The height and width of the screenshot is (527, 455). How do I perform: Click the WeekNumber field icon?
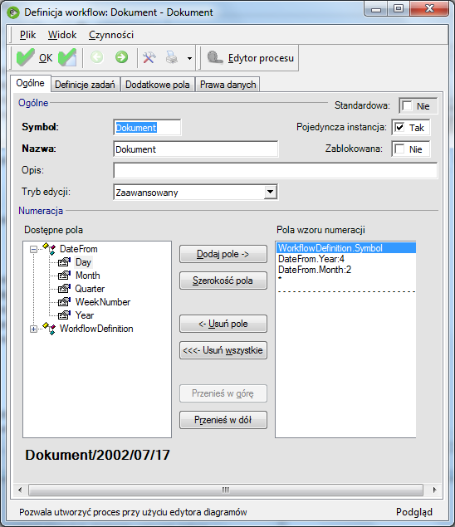(x=64, y=302)
